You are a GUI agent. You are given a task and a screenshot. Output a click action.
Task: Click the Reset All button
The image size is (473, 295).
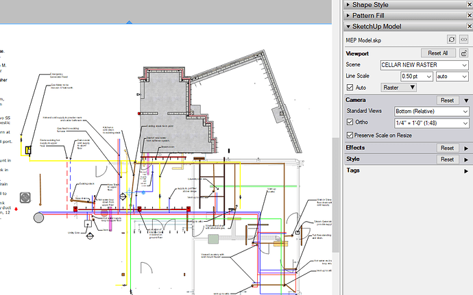[x=438, y=53]
